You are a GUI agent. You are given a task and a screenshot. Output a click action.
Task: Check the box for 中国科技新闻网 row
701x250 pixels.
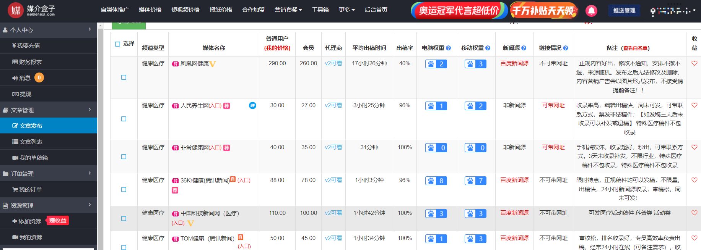[124, 218]
